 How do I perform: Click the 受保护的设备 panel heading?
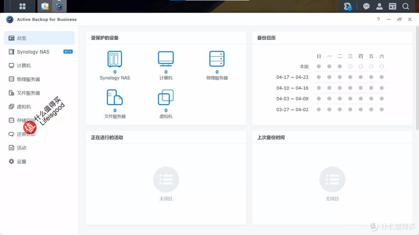(105, 38)
